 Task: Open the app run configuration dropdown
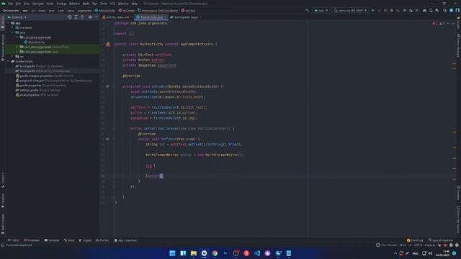[x=321, y=10]
